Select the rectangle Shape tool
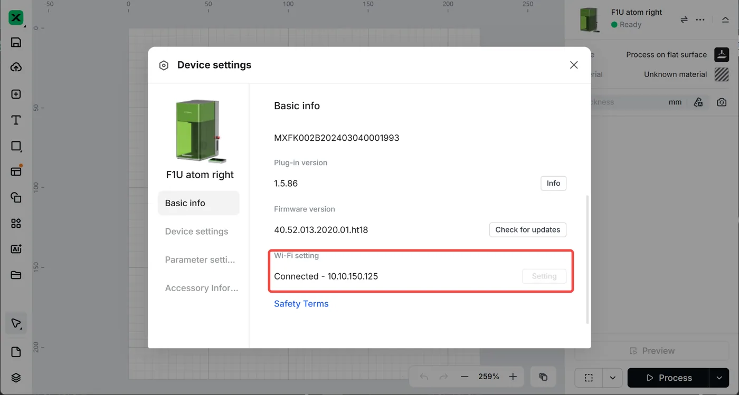 click(16, 146)
